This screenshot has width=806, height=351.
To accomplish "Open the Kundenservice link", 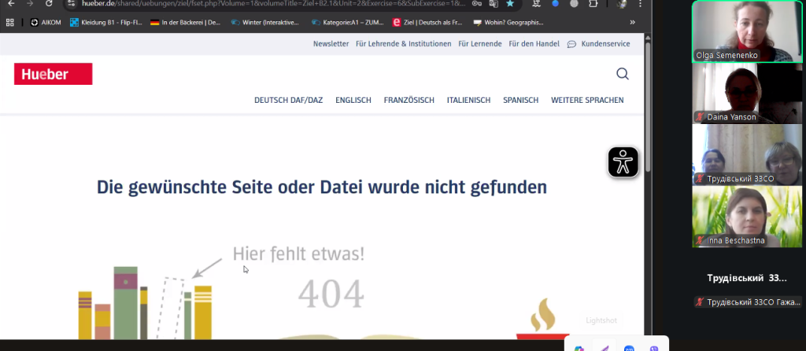I will point(604,44).
